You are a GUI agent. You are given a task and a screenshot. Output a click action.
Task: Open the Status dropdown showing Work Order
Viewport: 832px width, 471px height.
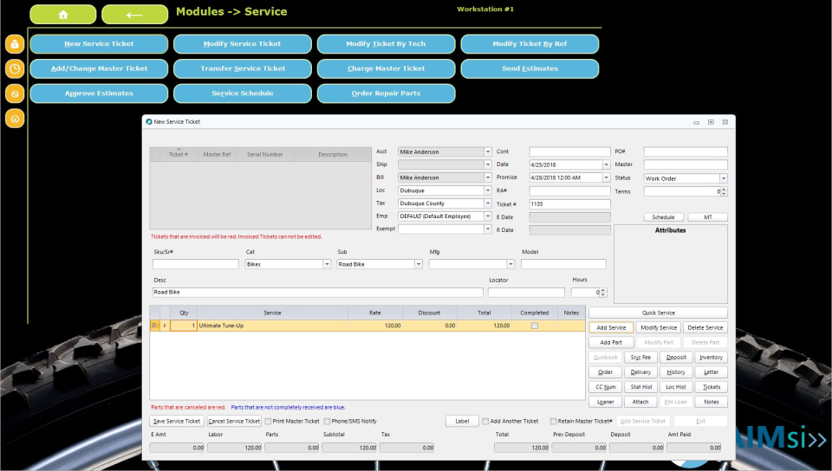[723, 178]
